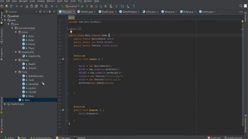The image size is (248, 139).
Task: Open the Event Log button
Action: (214, 138)
